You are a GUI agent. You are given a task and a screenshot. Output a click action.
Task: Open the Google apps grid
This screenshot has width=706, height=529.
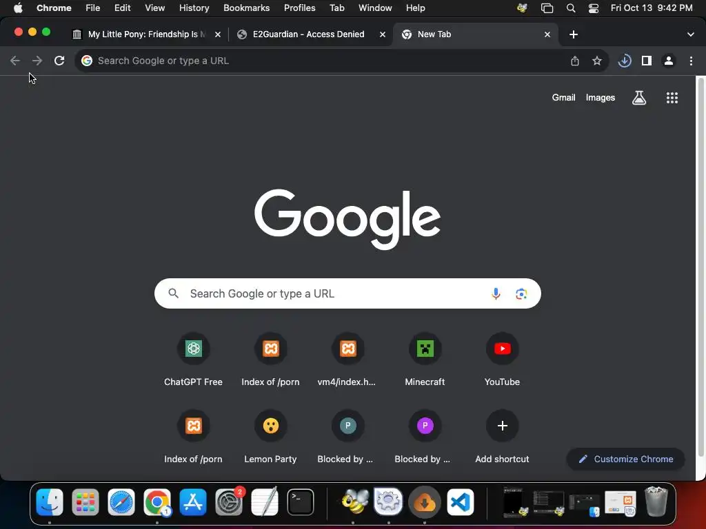coord(672,98)
